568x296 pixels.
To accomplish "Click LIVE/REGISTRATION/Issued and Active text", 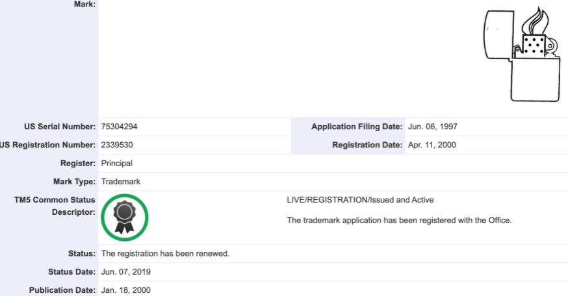I will (x=360, y=200).
